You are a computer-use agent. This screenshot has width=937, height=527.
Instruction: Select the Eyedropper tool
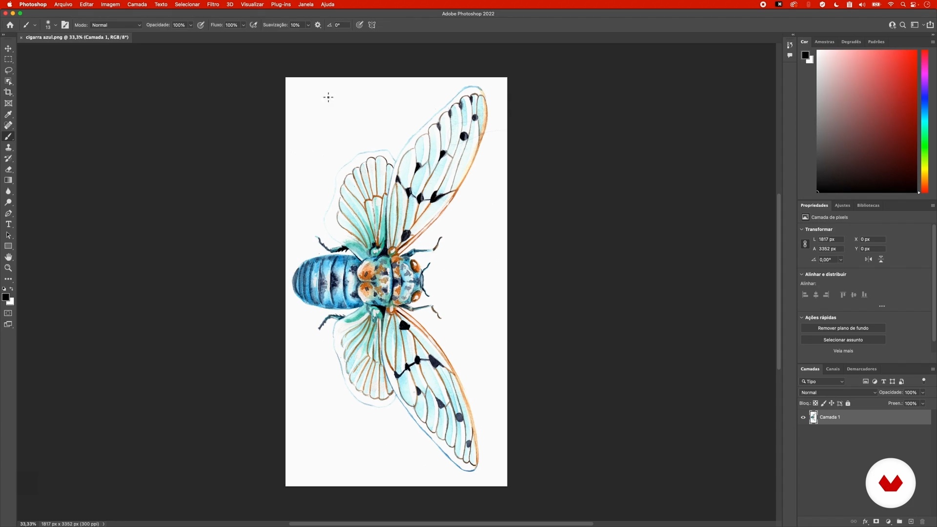(x=8, y=114)
